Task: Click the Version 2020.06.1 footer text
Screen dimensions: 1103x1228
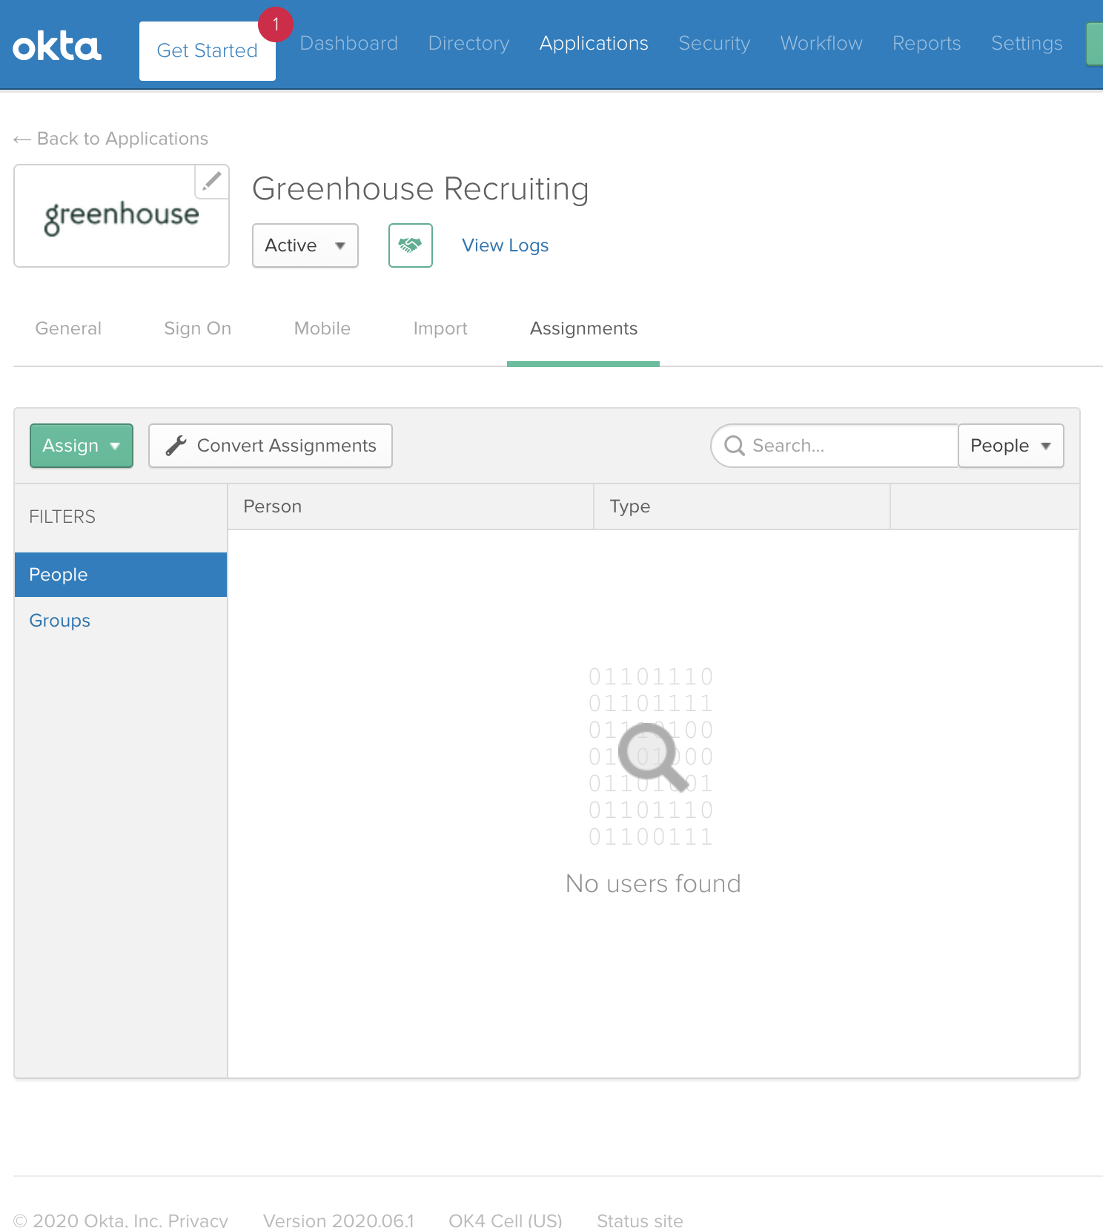Action: pyautogui.click(x=339, y=1220)
